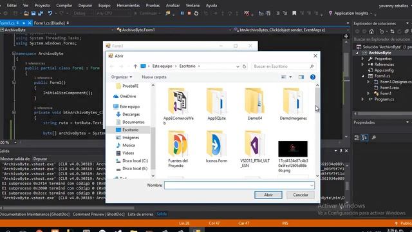
Task: Go to Imágenes in the navigation pane
Action: coord(127,137)
